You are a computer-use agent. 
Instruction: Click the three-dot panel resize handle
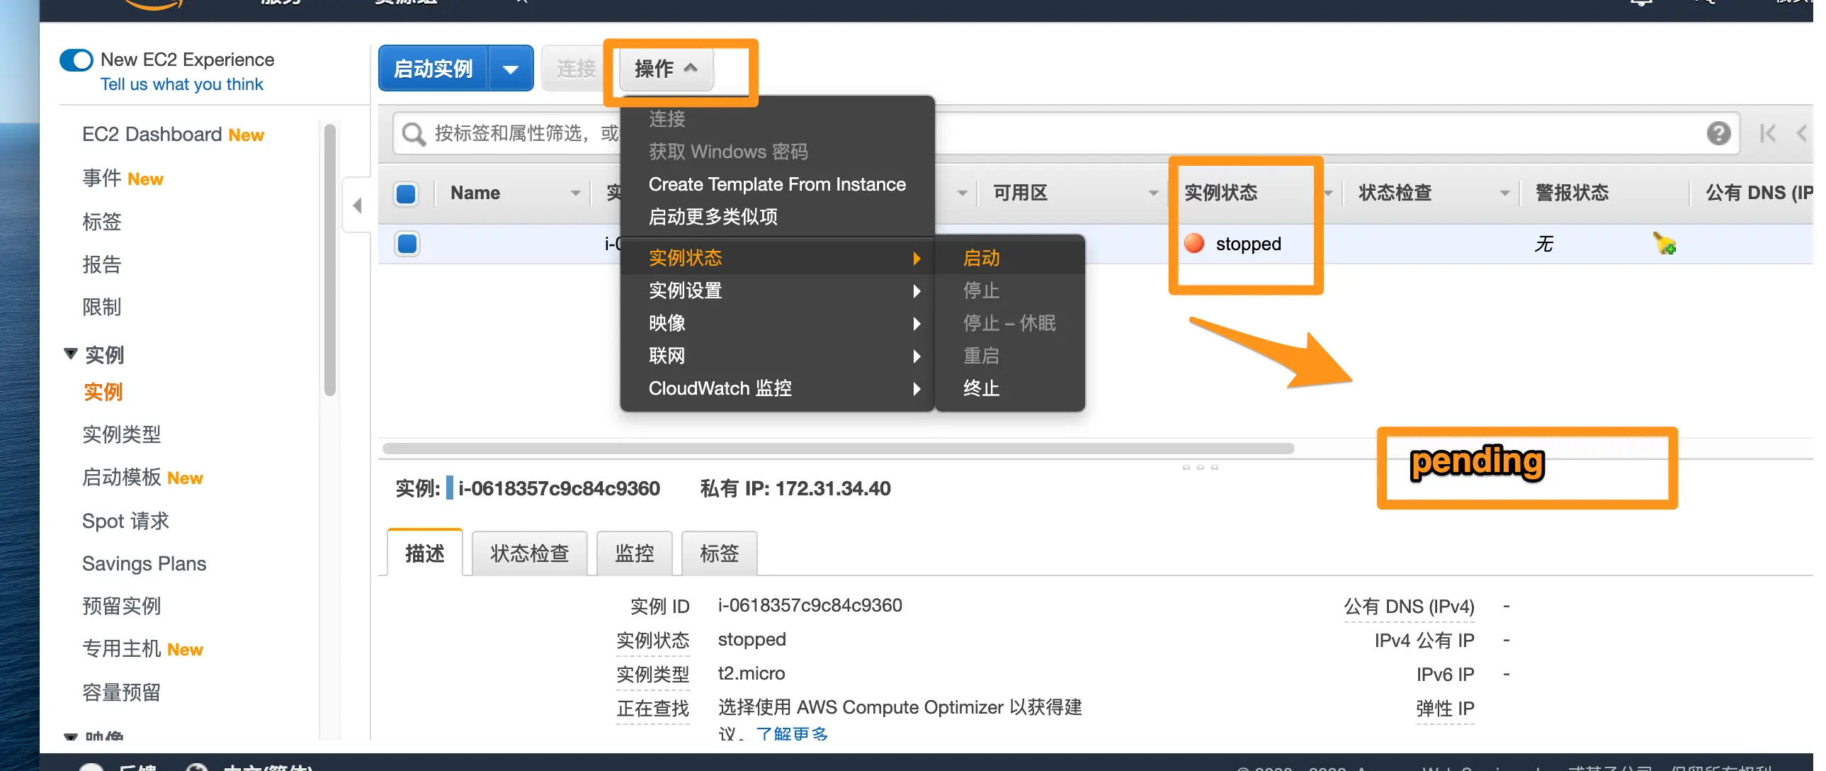(1199, 468)
